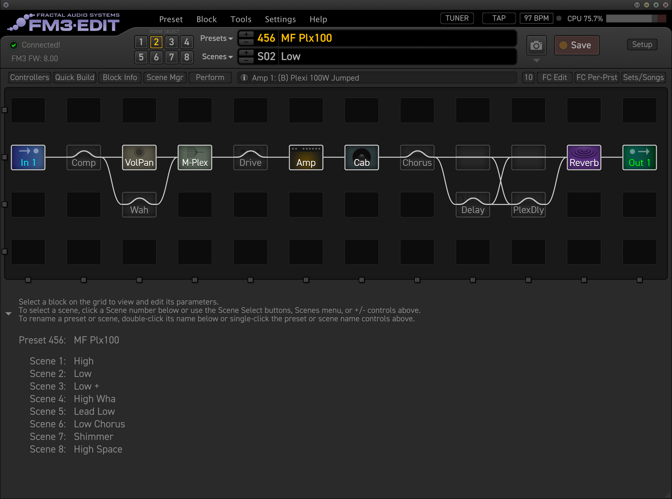Image resolution: width=672 pixels, height=499 pixels.
Task: Click the Save button
Action: pyautogui.click(x=577, y=45)
